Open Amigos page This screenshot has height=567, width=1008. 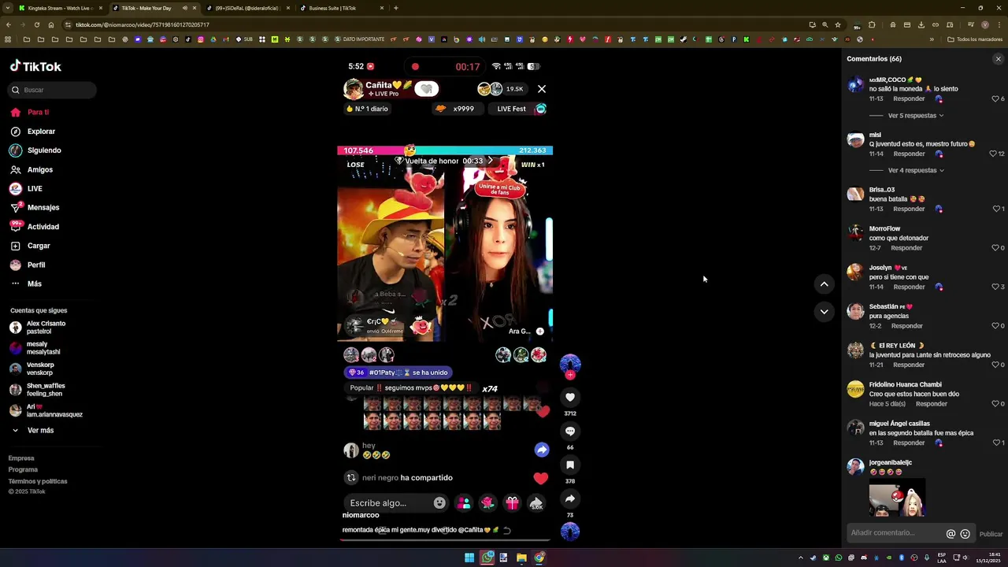pyautogui.click(x=31, y=169)
